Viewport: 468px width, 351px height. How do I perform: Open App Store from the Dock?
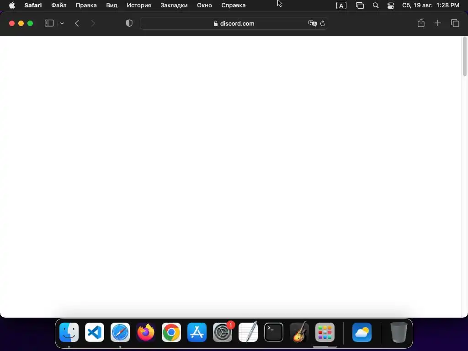pyautogui.click(x=197, y=332)
